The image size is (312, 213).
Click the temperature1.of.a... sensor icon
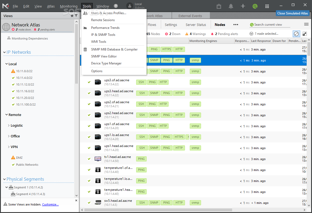click(x=98, y=170)
